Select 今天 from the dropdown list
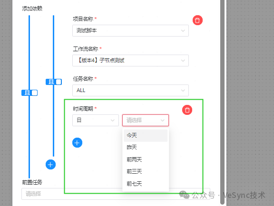The width and height of the screenshot is (274, 206). (x=146, y=136)
